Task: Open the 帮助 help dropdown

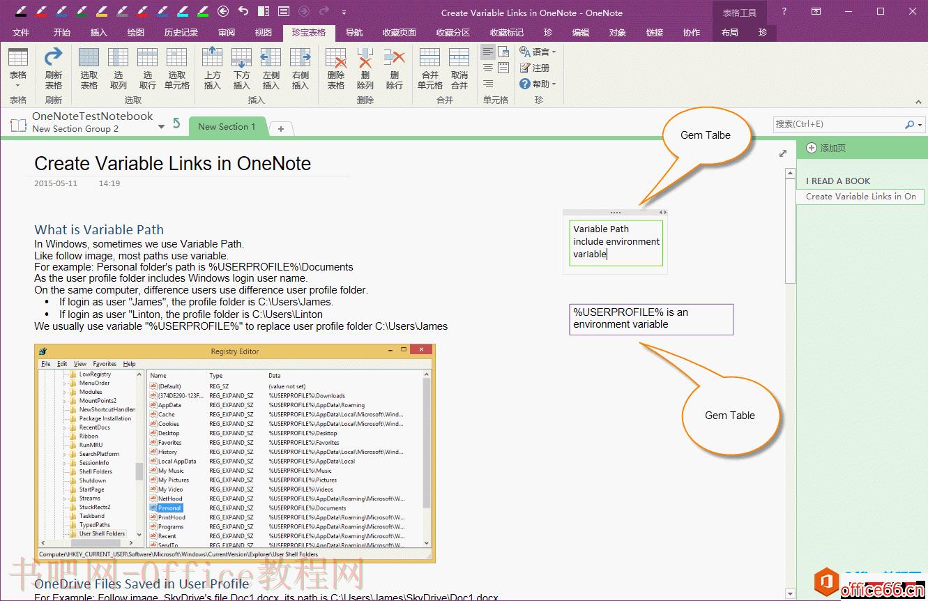Action: click(538, 84)
